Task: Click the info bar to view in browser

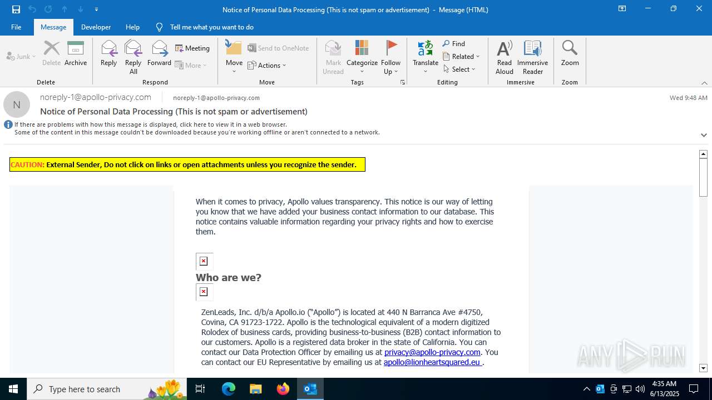Action: coord(150,124)
